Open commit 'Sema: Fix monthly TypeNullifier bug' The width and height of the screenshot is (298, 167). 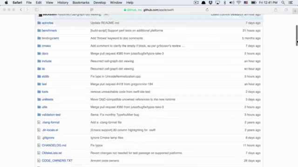click(x=115, y=115)
